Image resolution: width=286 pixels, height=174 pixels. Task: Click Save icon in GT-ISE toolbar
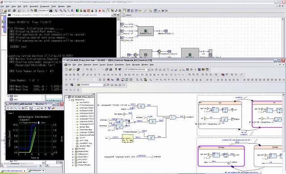[9, 11]
